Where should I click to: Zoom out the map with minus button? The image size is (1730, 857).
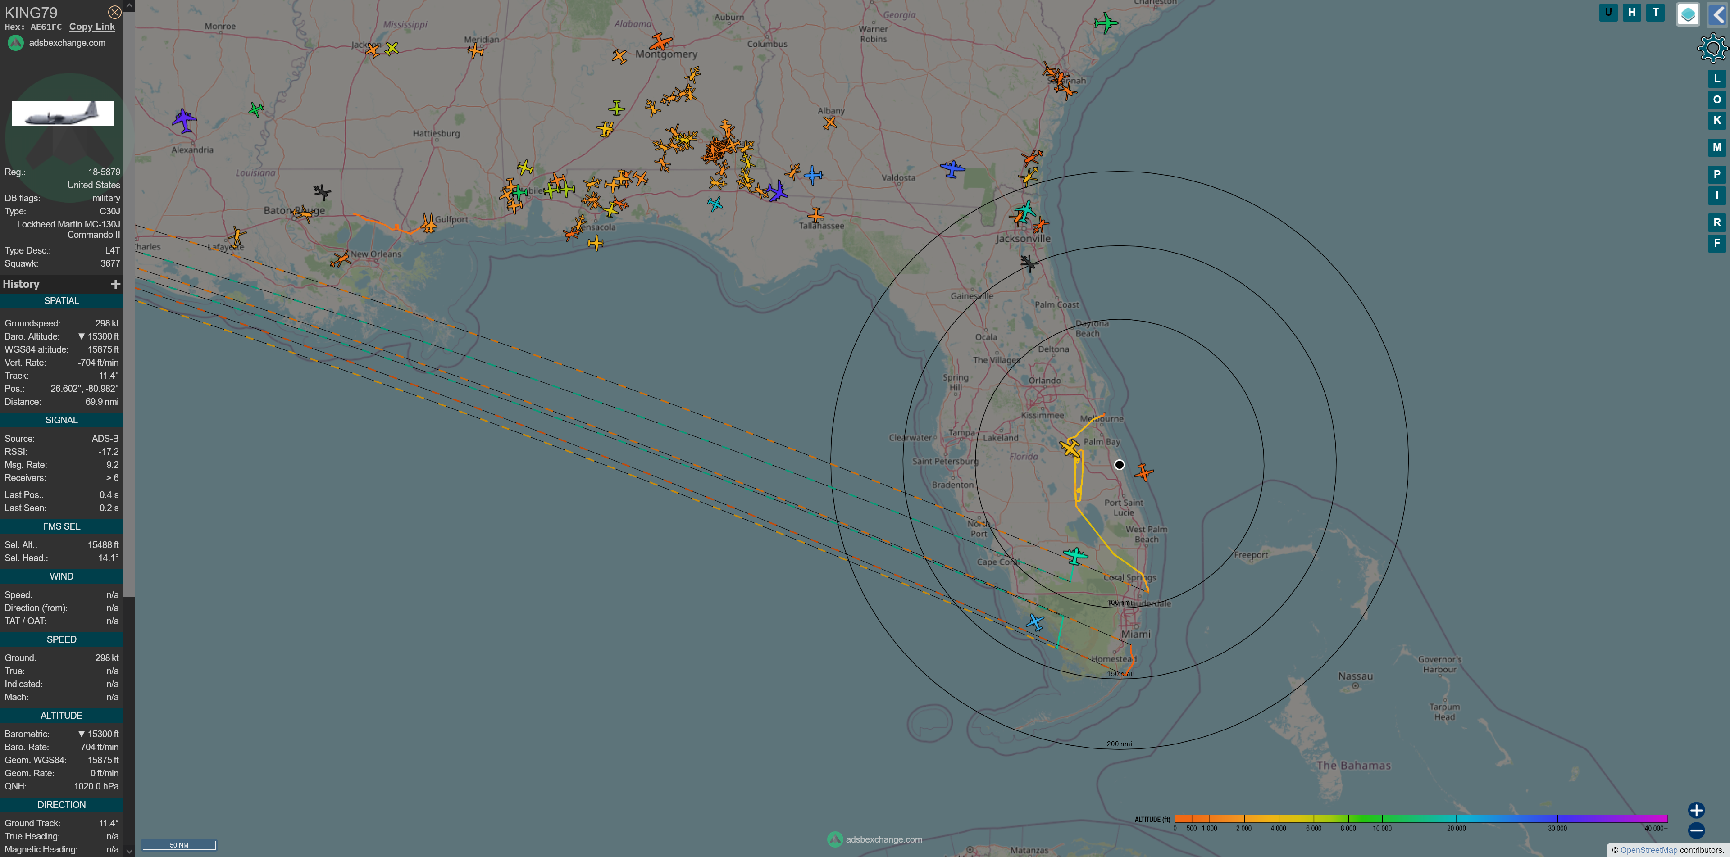point(1696,831)
